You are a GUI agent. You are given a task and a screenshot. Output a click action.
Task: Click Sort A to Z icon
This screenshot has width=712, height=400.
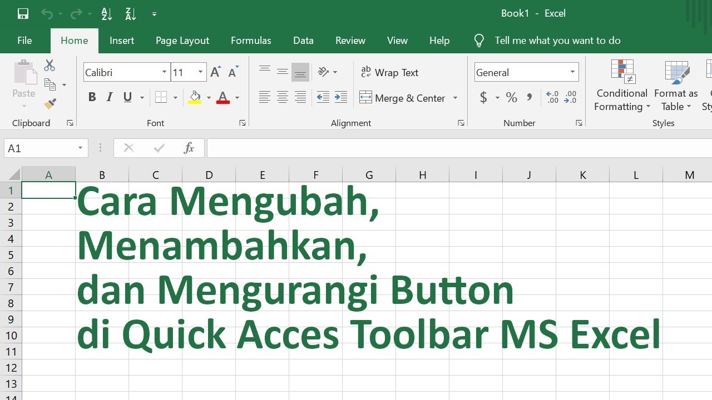click(x=107, y=14)
